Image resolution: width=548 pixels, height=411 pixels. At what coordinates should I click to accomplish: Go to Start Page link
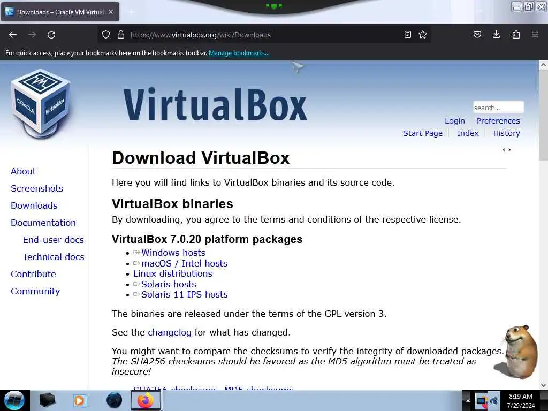pyautogui.click(x=423, y=133)
